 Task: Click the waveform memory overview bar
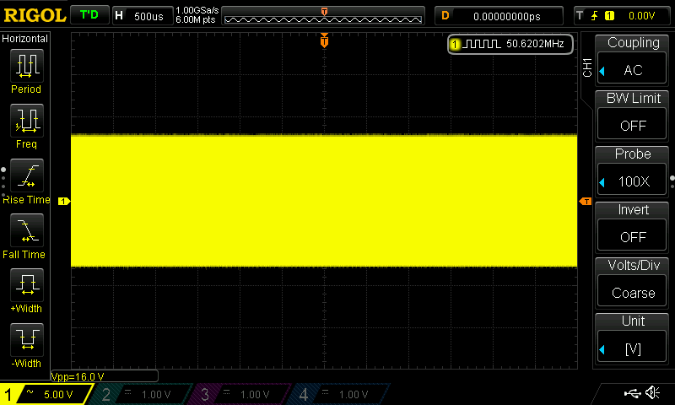[x=323, y=16]
